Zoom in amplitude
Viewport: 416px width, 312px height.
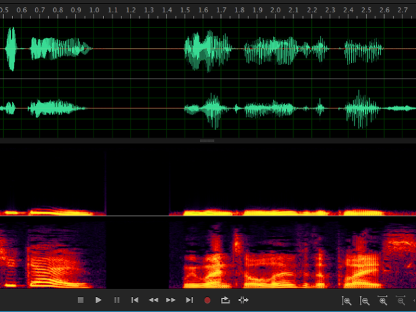347,301
